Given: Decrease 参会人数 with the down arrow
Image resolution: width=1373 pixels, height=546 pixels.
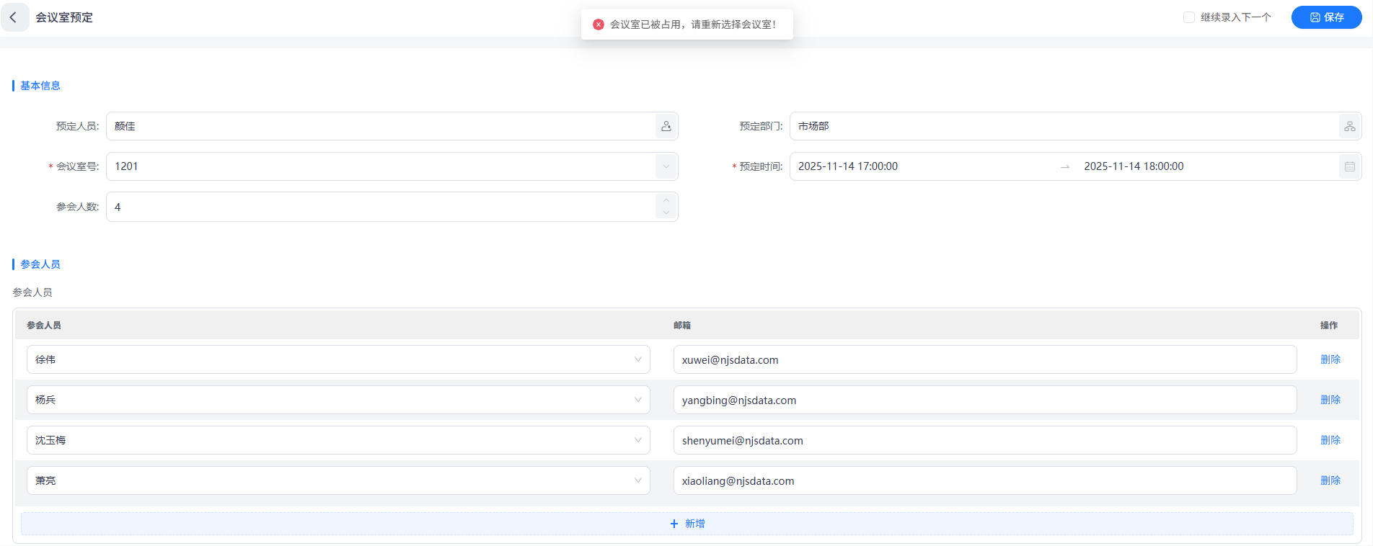Looking at the screenshot, I should point(666,212).
